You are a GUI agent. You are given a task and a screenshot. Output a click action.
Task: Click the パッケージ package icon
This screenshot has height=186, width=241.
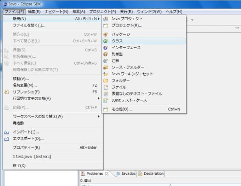[106, 34]
